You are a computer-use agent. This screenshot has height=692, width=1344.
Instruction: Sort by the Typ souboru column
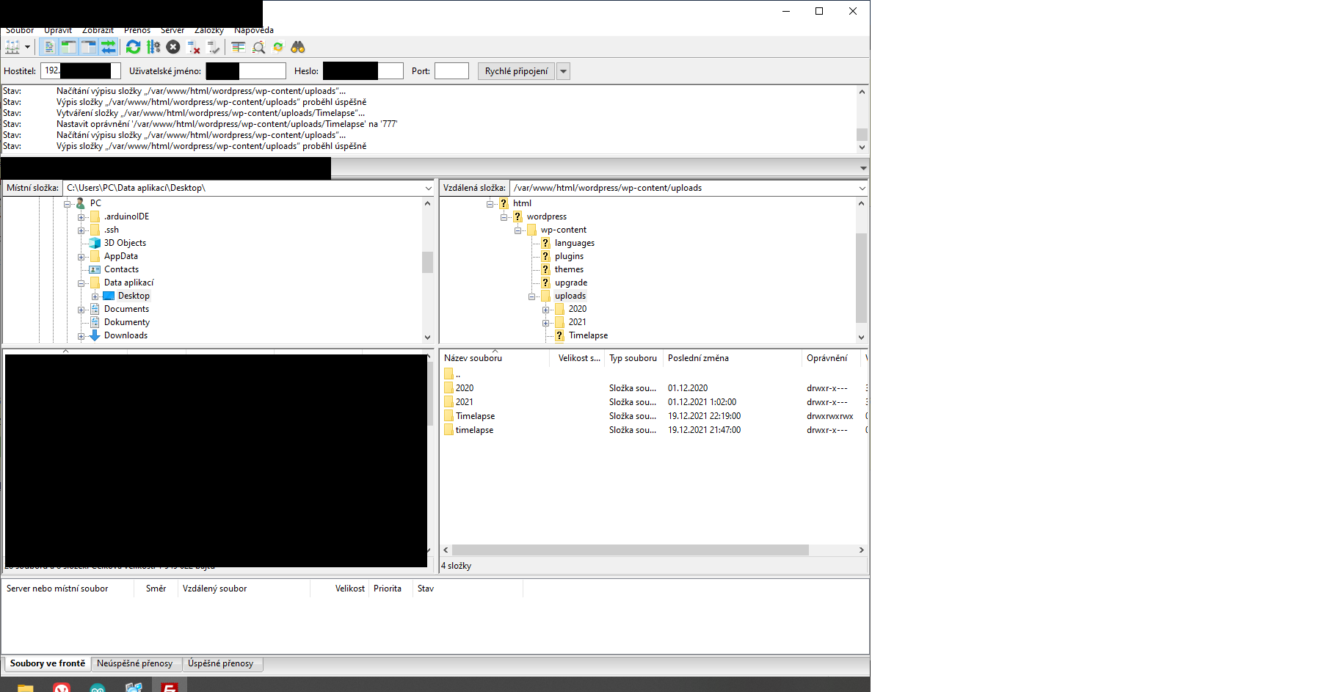pyautogui.click(x=634, y=358)
